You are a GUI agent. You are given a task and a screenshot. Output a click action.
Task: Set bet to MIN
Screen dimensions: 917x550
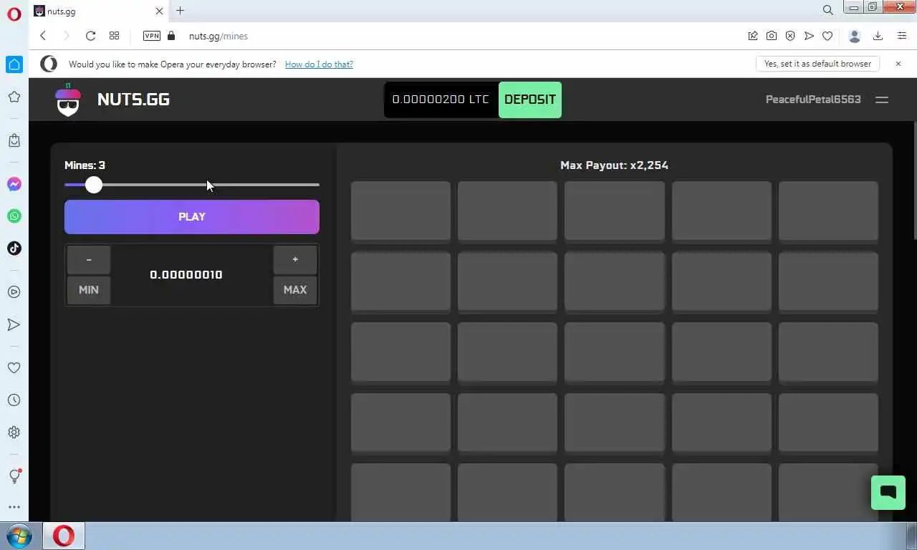tap(89, 290)
